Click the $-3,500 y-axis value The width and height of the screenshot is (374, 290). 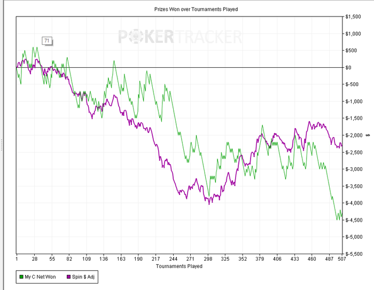pos(354,186)
